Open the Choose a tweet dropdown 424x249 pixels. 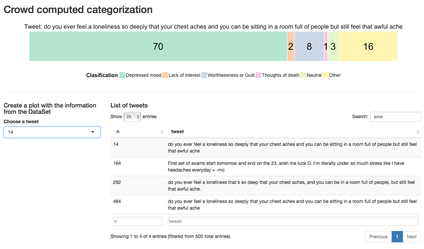(52, 132)
